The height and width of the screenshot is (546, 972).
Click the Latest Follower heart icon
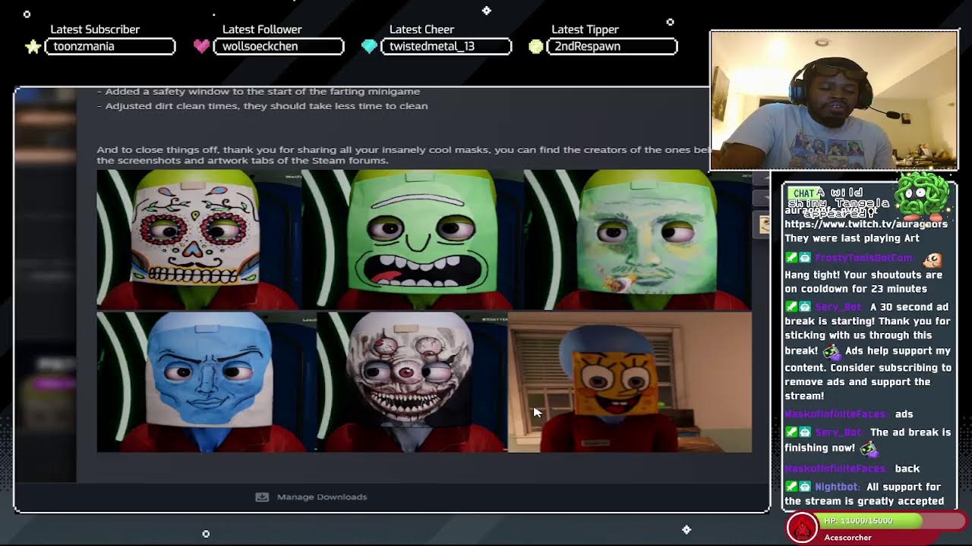[x=201, y=46]
